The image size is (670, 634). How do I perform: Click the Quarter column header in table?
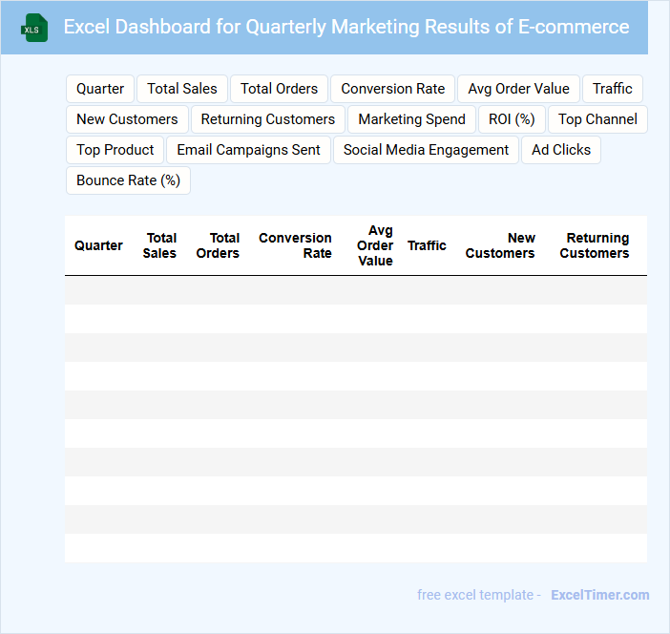click(98, 245)
